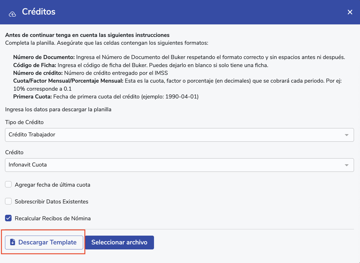Screen dimensions: 360x263
Task: Click the "Número de Documento:" instruction heading
Action: 44,57
